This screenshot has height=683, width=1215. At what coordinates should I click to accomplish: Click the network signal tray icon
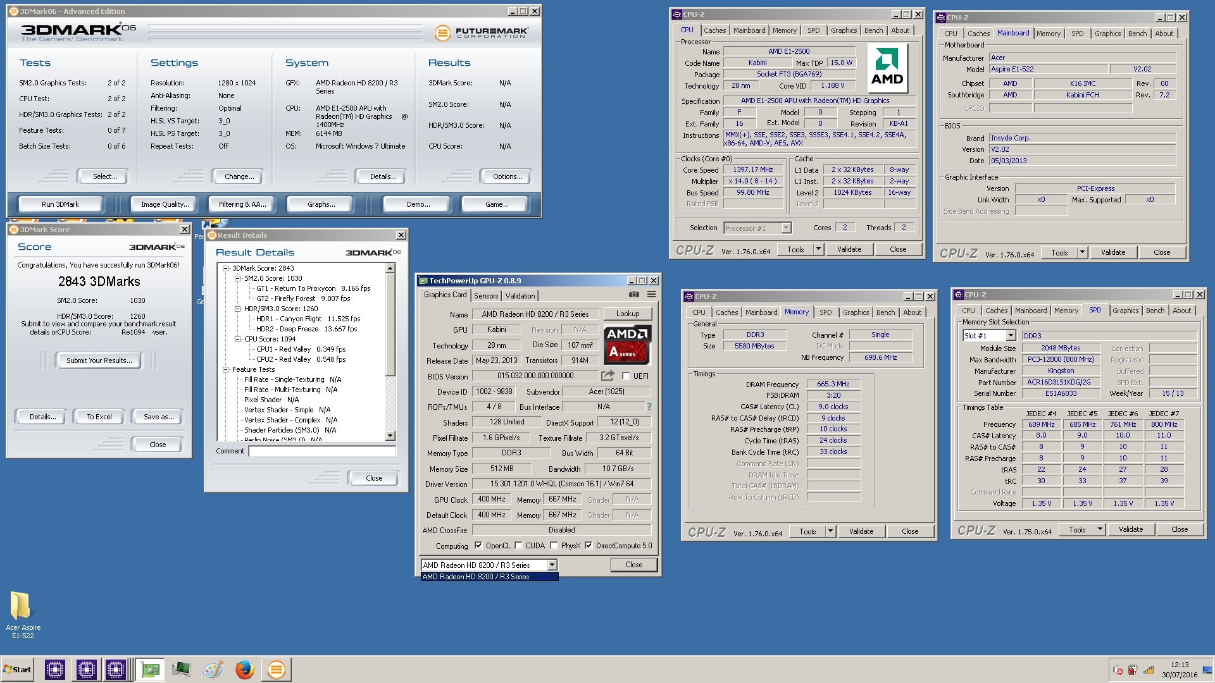coord(1149,670)
